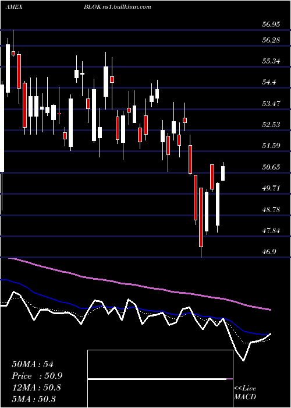291x408 pixels.
Task: Click the AMEX exchange label
Action: coord(14,7)
